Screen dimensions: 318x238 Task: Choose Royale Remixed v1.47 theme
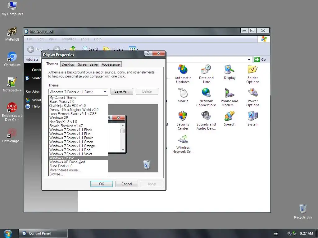point(78,126)
